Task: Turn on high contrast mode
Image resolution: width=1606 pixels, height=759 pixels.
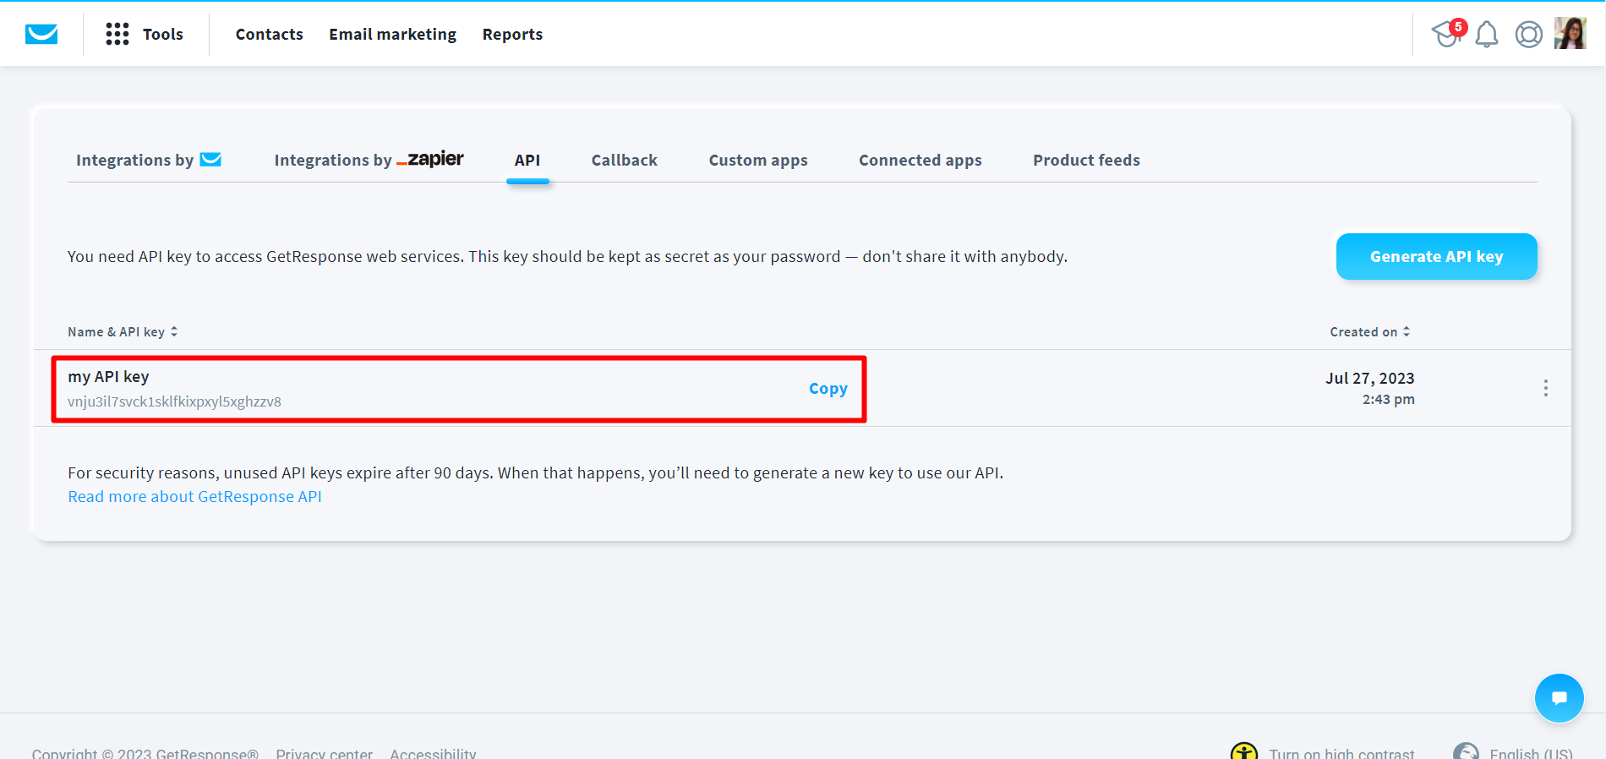Action: (x=1323, y=752)
